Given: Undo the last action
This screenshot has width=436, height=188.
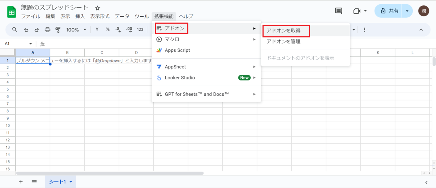Looking at the screenshot, I should point(26,30).
